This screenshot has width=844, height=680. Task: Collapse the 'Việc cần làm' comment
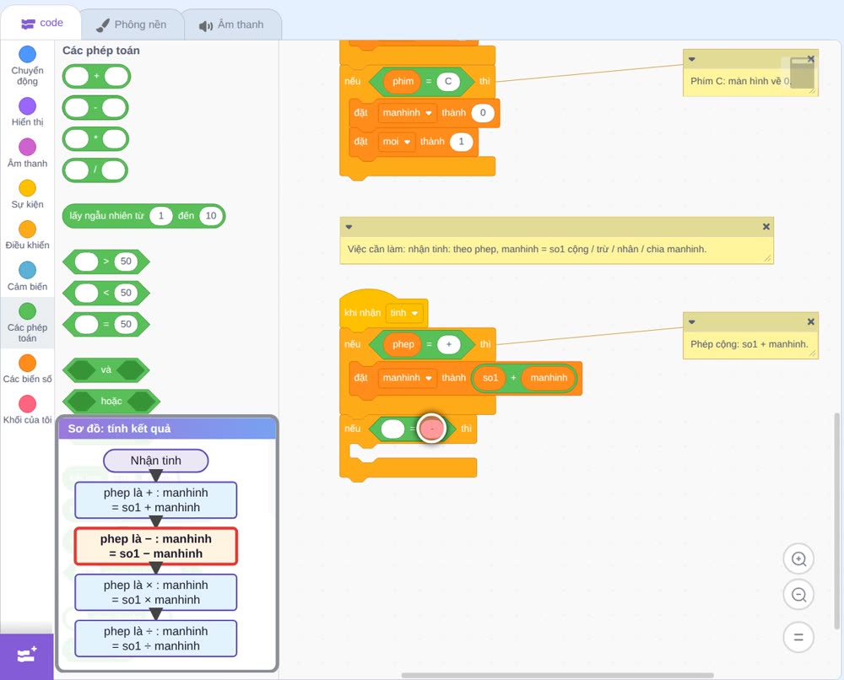pyautogui.click(x=349, y=226)
